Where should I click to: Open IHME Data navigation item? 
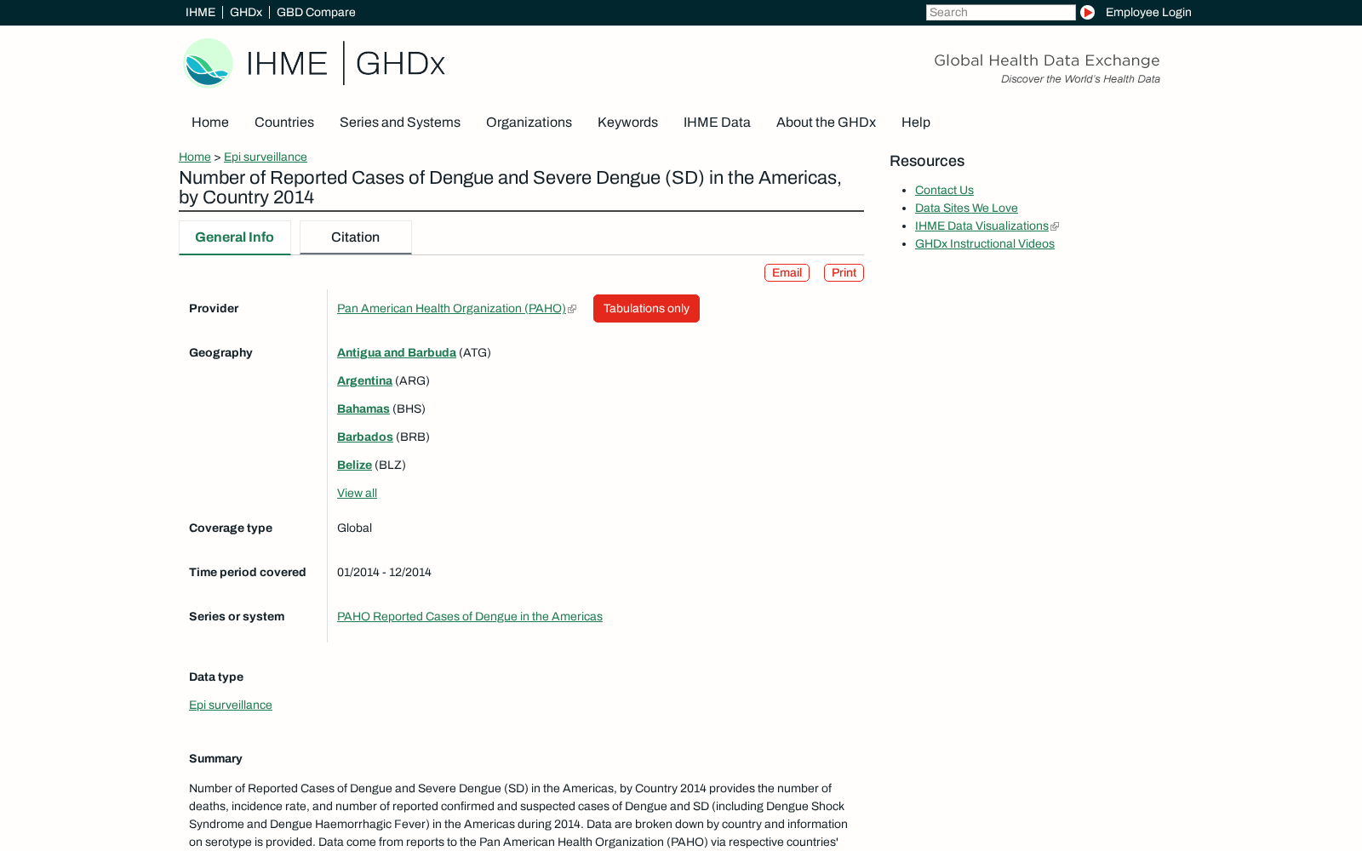(717, 123)
